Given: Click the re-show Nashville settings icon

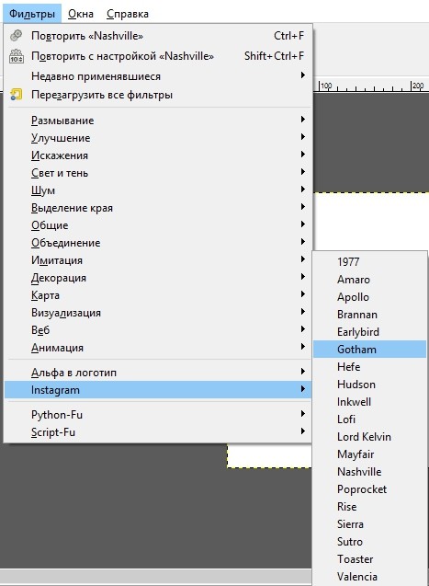Looking at the screenshot, I should 16,56.
